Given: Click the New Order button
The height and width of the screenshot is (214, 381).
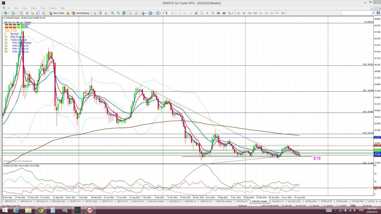Looking at the screenshot, I should 57,13.
